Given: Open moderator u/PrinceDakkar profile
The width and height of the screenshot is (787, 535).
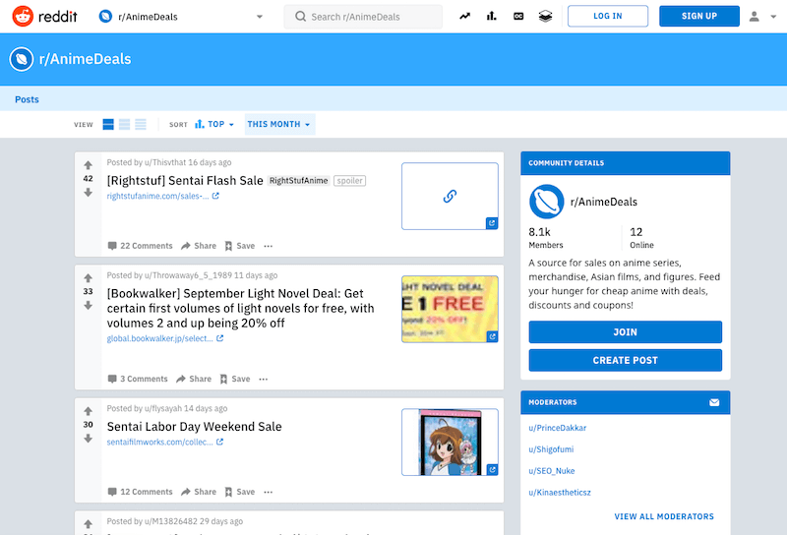Looking at the screenshot, I should [557, 428].
